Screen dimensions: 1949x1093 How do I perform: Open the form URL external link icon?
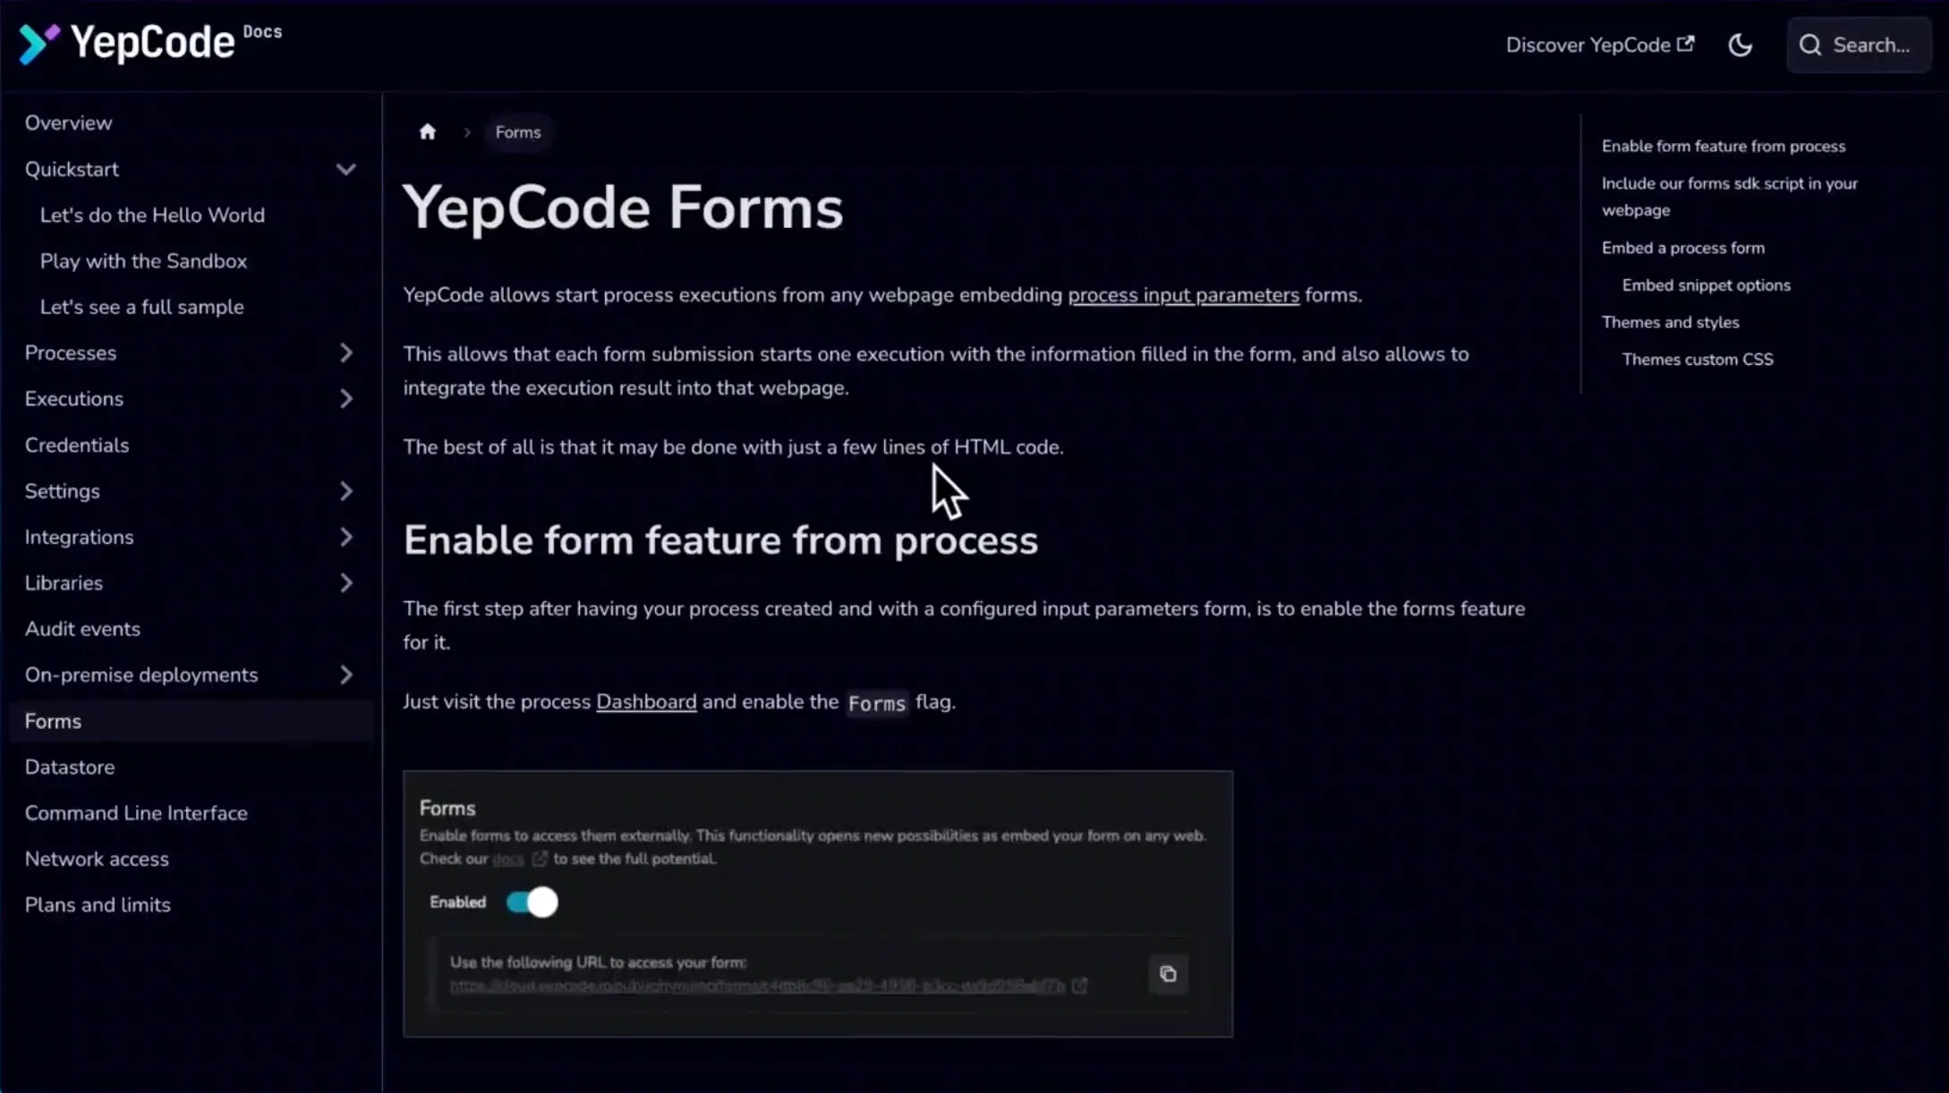pyautogui.click(x=1080, y=986)
